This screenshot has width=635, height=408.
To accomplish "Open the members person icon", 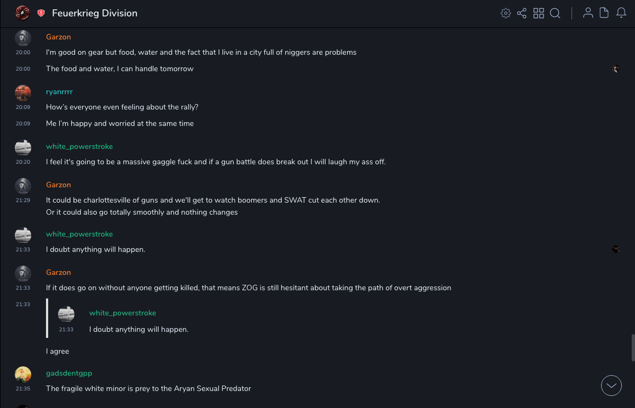I will coord(588,13).
